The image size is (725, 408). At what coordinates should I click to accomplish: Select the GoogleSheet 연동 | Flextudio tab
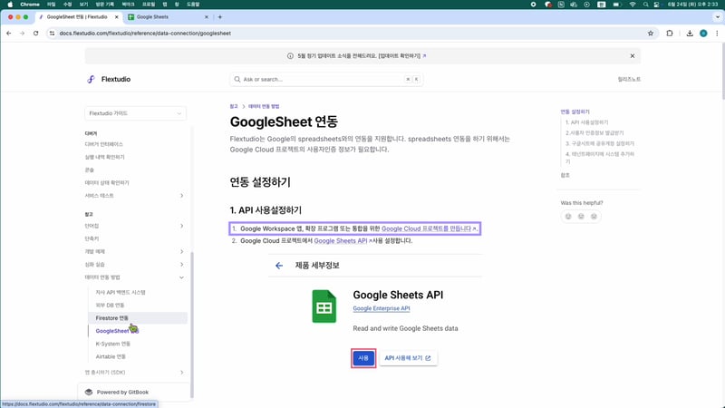click(77, 17)
